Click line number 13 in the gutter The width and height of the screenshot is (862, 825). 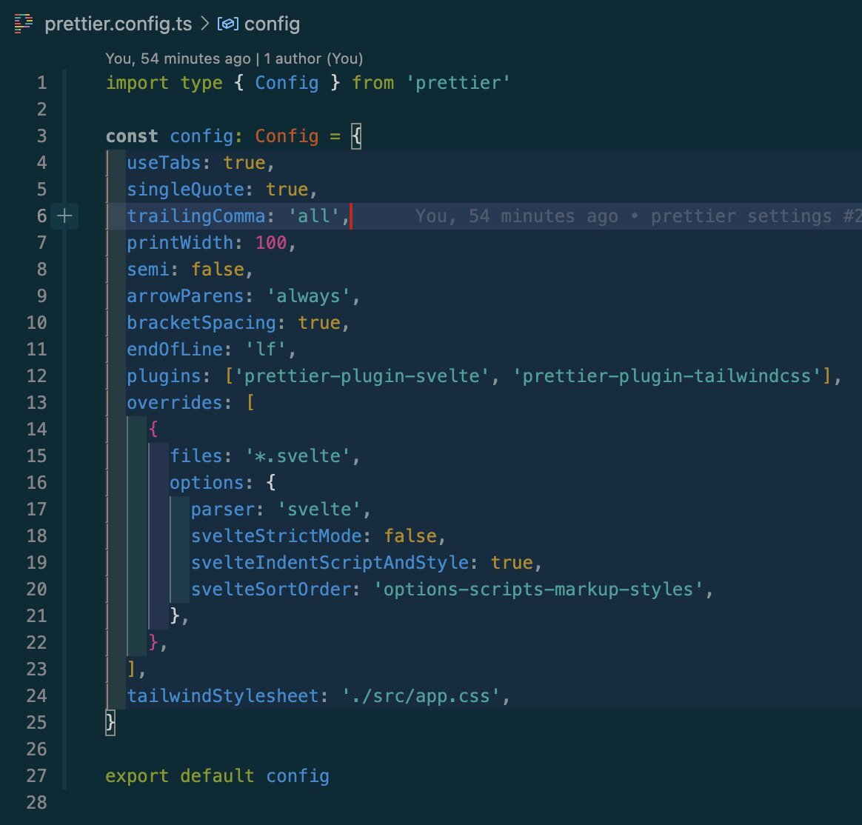[x=37, y=403]
